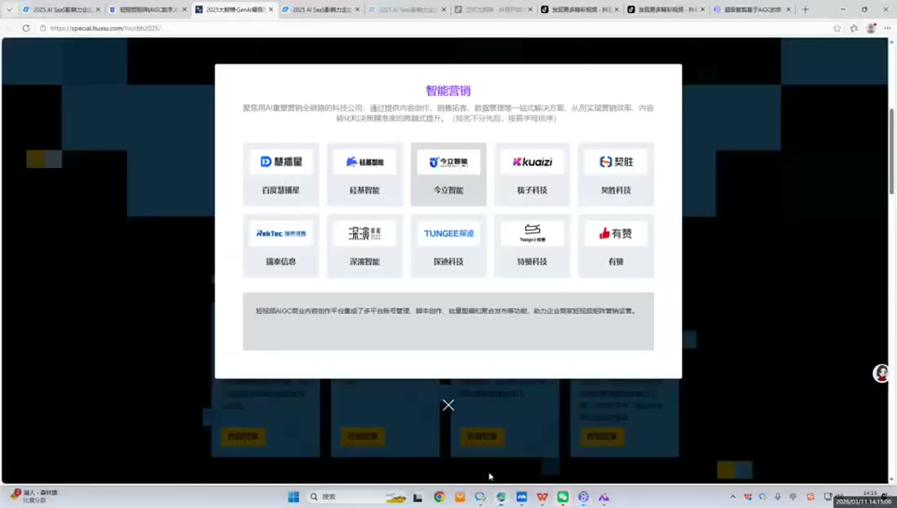Switch to the 短视频矩阵AIGC数字人 tab
897x508 pixels.
(x=148, y=10)
